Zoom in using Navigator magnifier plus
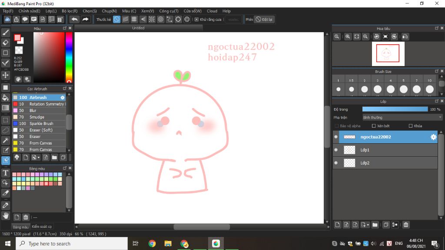 coord(348,36)
